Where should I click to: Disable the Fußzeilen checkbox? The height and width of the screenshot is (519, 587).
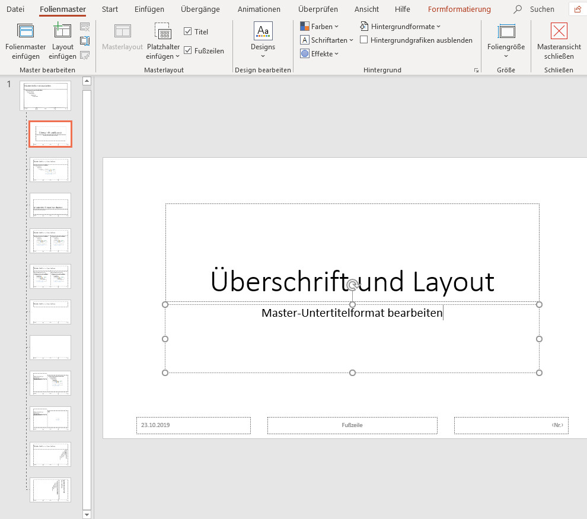(x=189, y=50)
